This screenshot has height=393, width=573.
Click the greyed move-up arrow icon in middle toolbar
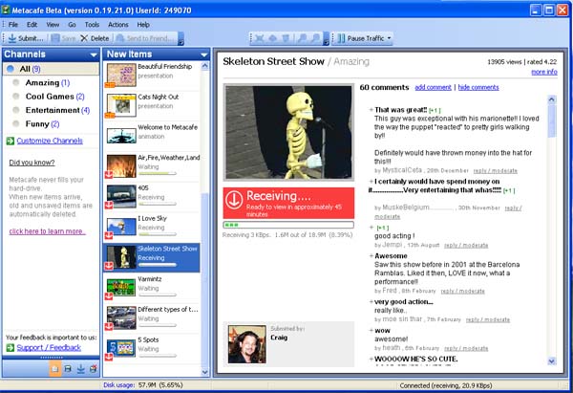click(272, 38)
